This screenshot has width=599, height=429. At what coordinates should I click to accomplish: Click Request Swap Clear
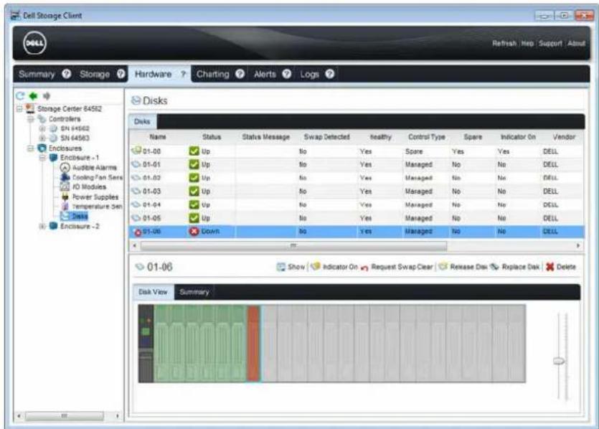pos(397,267)
